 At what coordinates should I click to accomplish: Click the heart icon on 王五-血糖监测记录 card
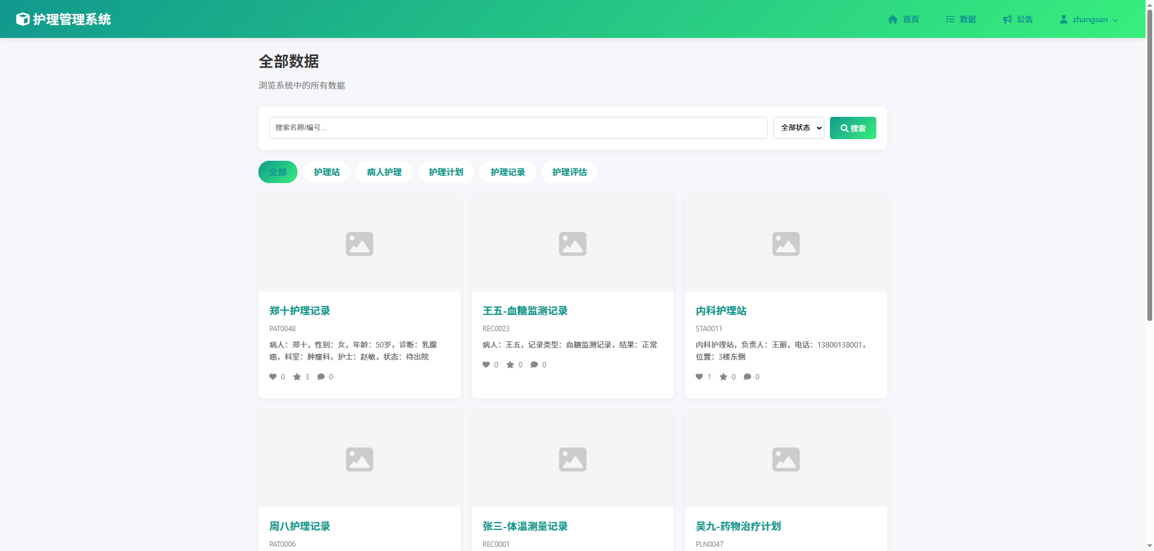tap(486, 365)
